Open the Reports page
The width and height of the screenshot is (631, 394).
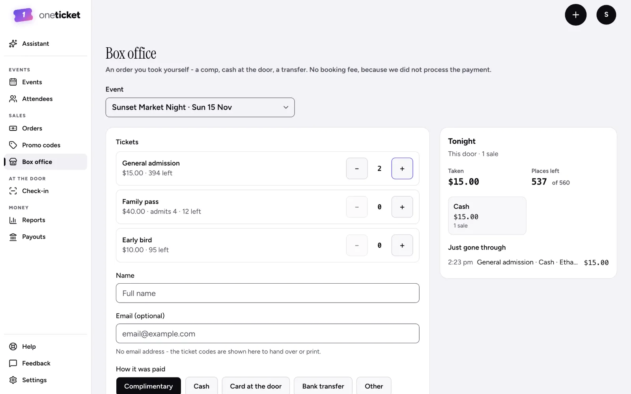(x=45, y=220)
